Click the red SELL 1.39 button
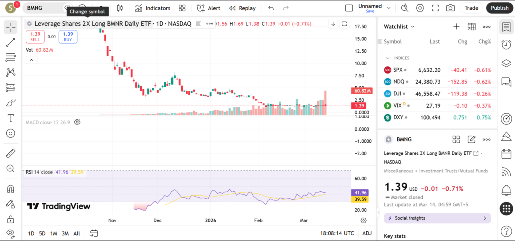Image resolution: width=515 pixels, height=241 pixels. point(35,36)
